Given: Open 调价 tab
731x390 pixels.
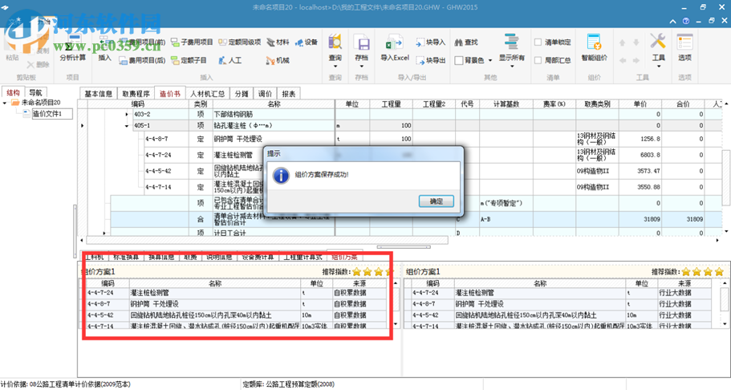Looking at the screenshot, I should [x=265, y=94].
